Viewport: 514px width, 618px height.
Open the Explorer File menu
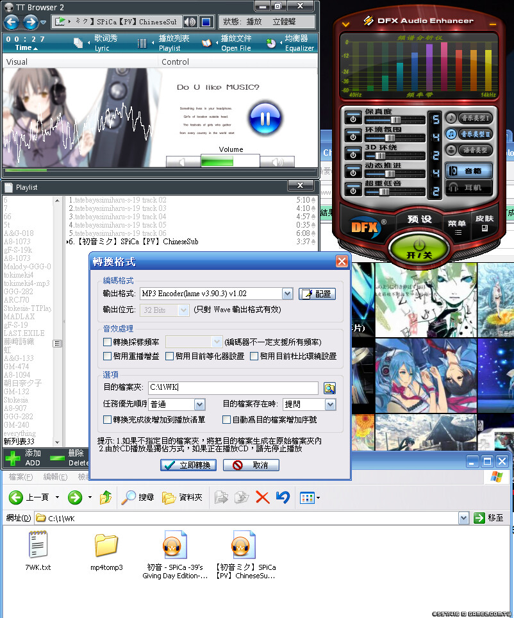point(21,477)
